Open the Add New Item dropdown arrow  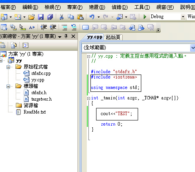24,17
